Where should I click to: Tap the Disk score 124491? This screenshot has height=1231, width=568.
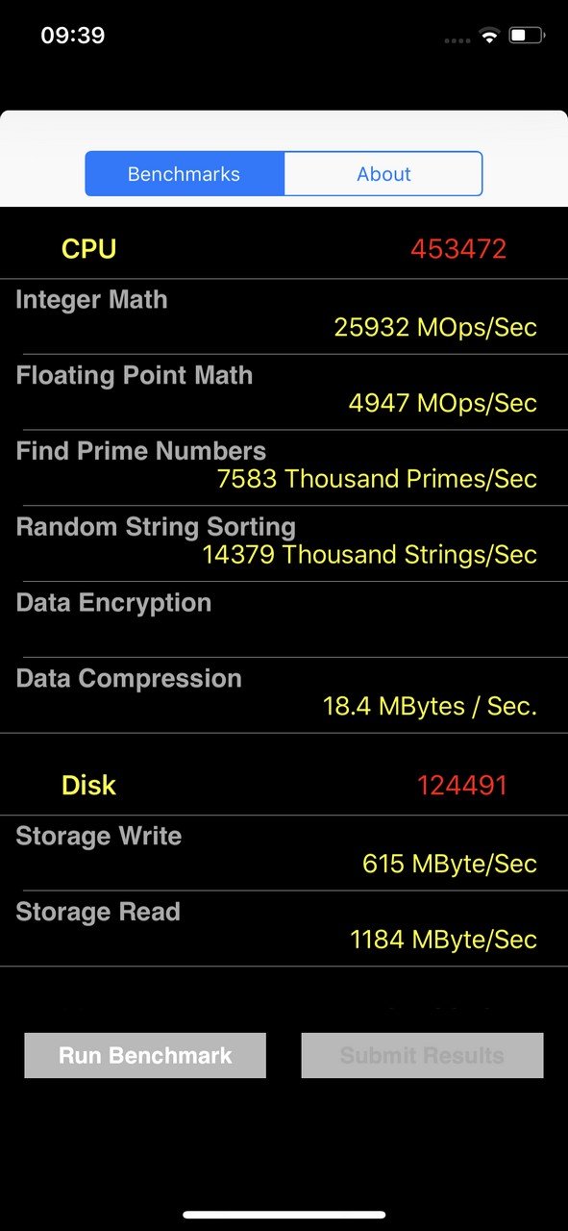pyautogui.click(x=462, y=785)
